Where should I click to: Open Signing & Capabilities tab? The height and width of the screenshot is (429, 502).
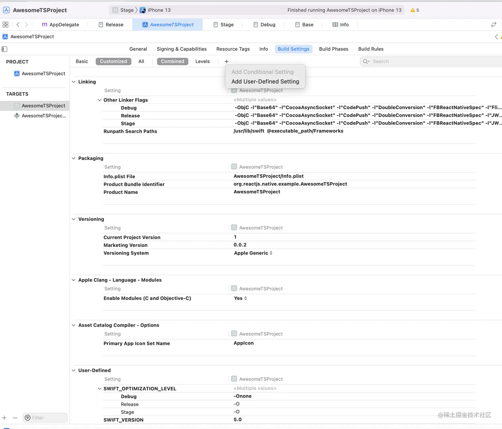182,49
